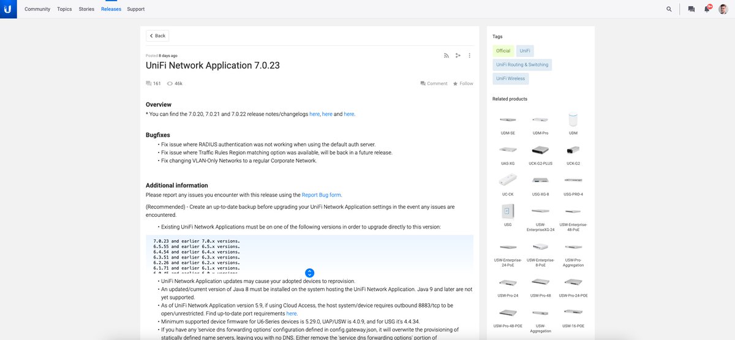Select the UniFi Wireless tag

[510, 78]
